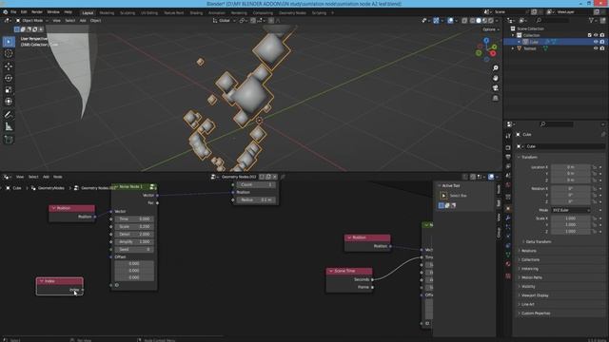Toggle render camera icon for Cube in outliner
609x342 pixels.
tap(602, 42)
